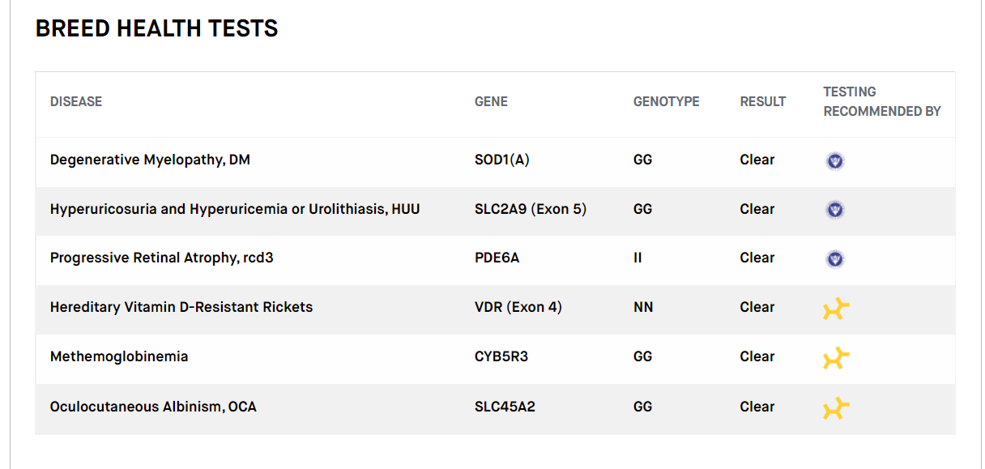
Task: Click the yellow icon for Hereditary Vitamin D-Resistant Rickets
Action: coord(836,309)
